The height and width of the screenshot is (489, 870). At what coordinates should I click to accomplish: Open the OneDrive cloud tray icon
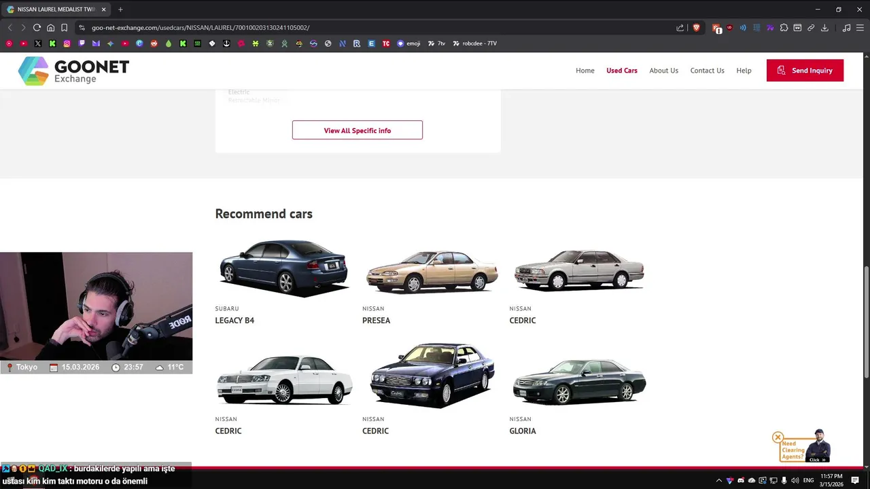coord(752,480)
